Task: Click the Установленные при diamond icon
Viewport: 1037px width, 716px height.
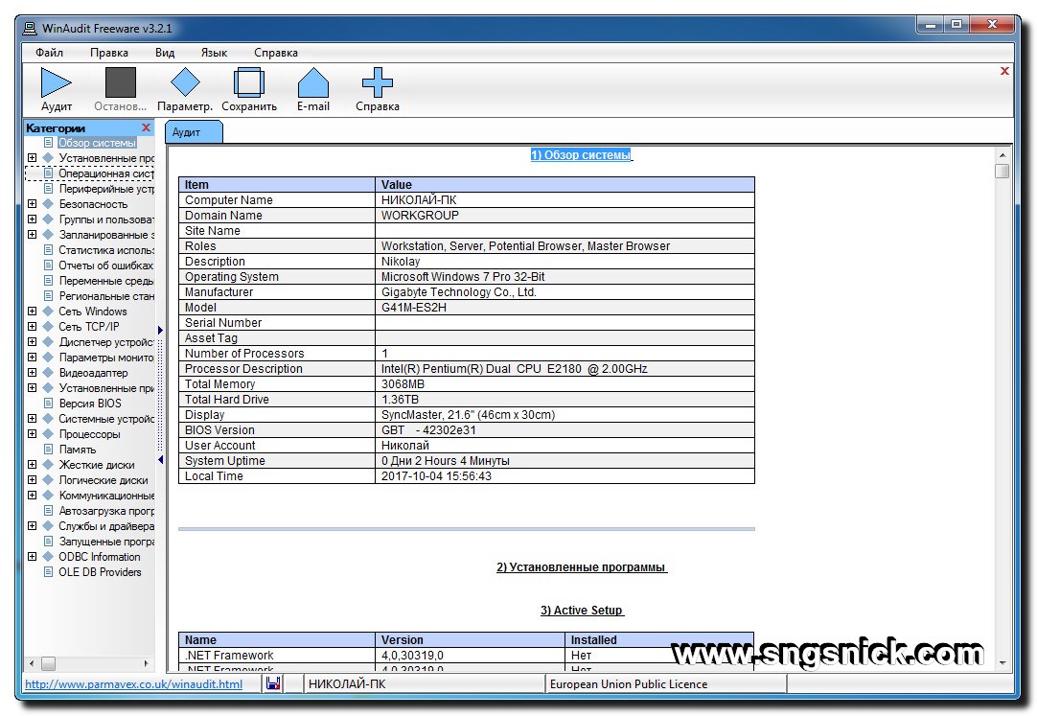Action: pos(48,387)
